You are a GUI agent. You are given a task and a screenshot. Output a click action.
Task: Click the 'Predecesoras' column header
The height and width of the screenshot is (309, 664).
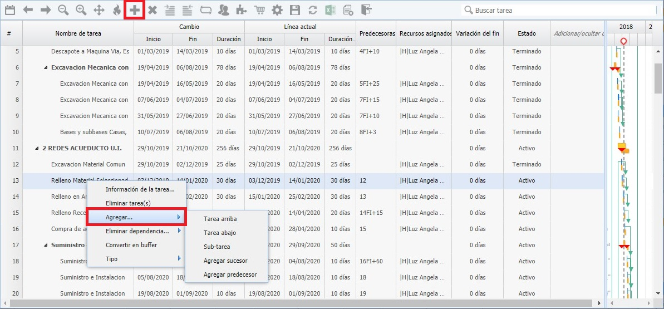(376, 33)
